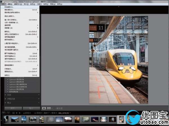Click the 貼上 Paste settings button
The height and width of the screenshot is (126, 169).
[31, 108]
